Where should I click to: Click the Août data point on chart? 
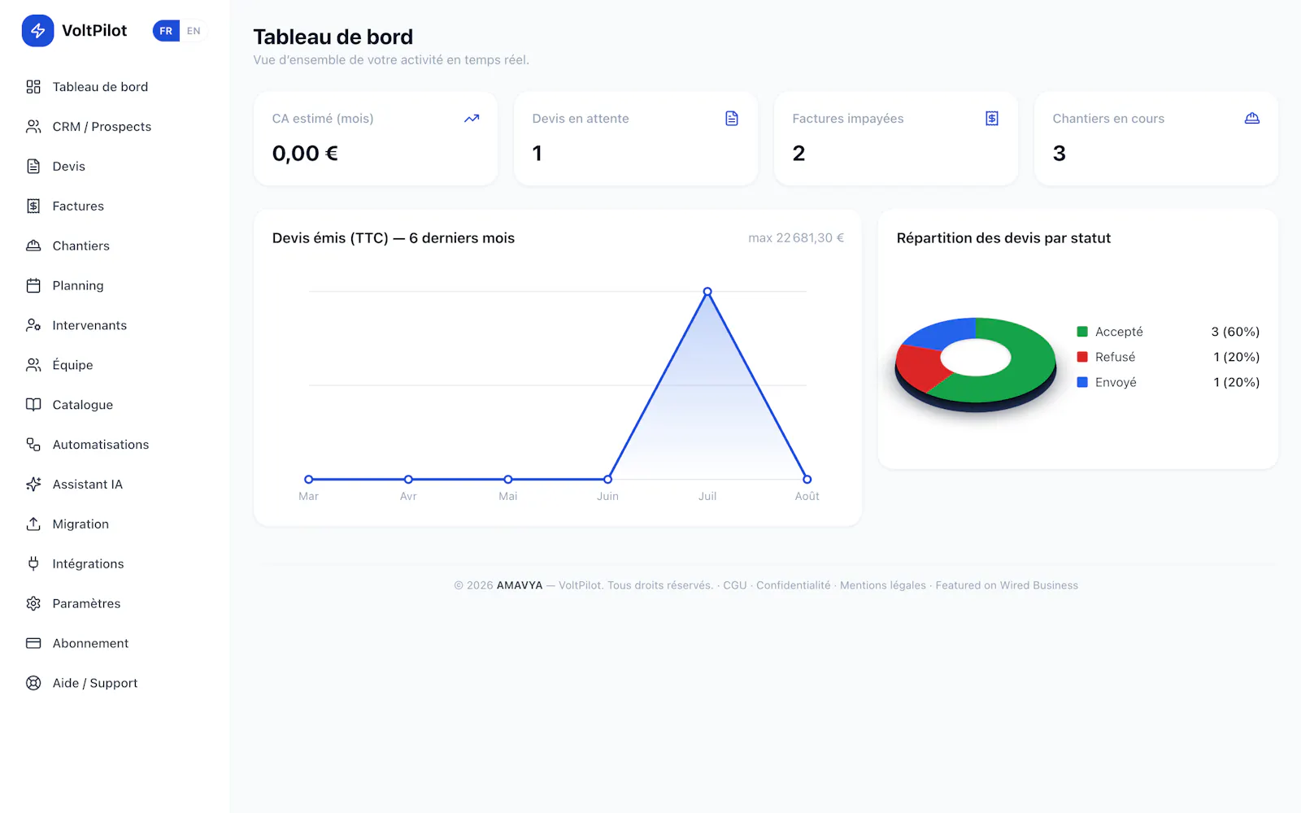(x=807, y=480)
